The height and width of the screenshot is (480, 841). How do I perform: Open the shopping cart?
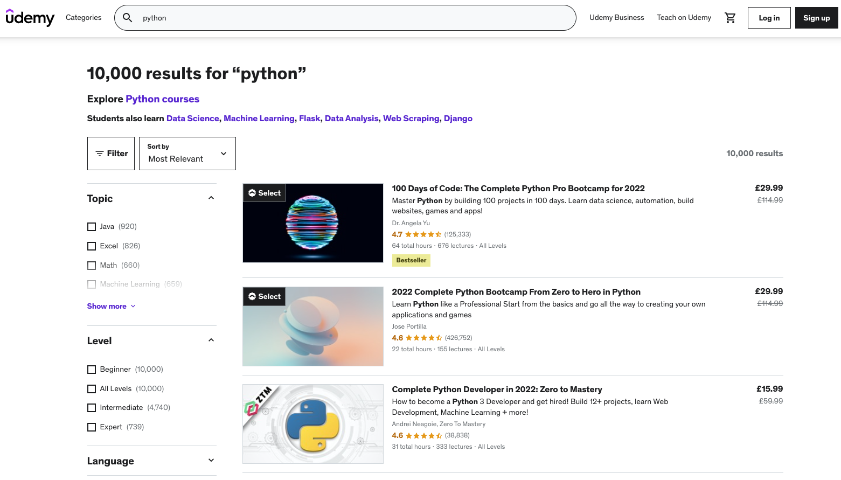click(730, 18)
